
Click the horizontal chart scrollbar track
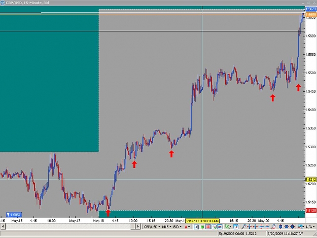click(x=69, y=226)
